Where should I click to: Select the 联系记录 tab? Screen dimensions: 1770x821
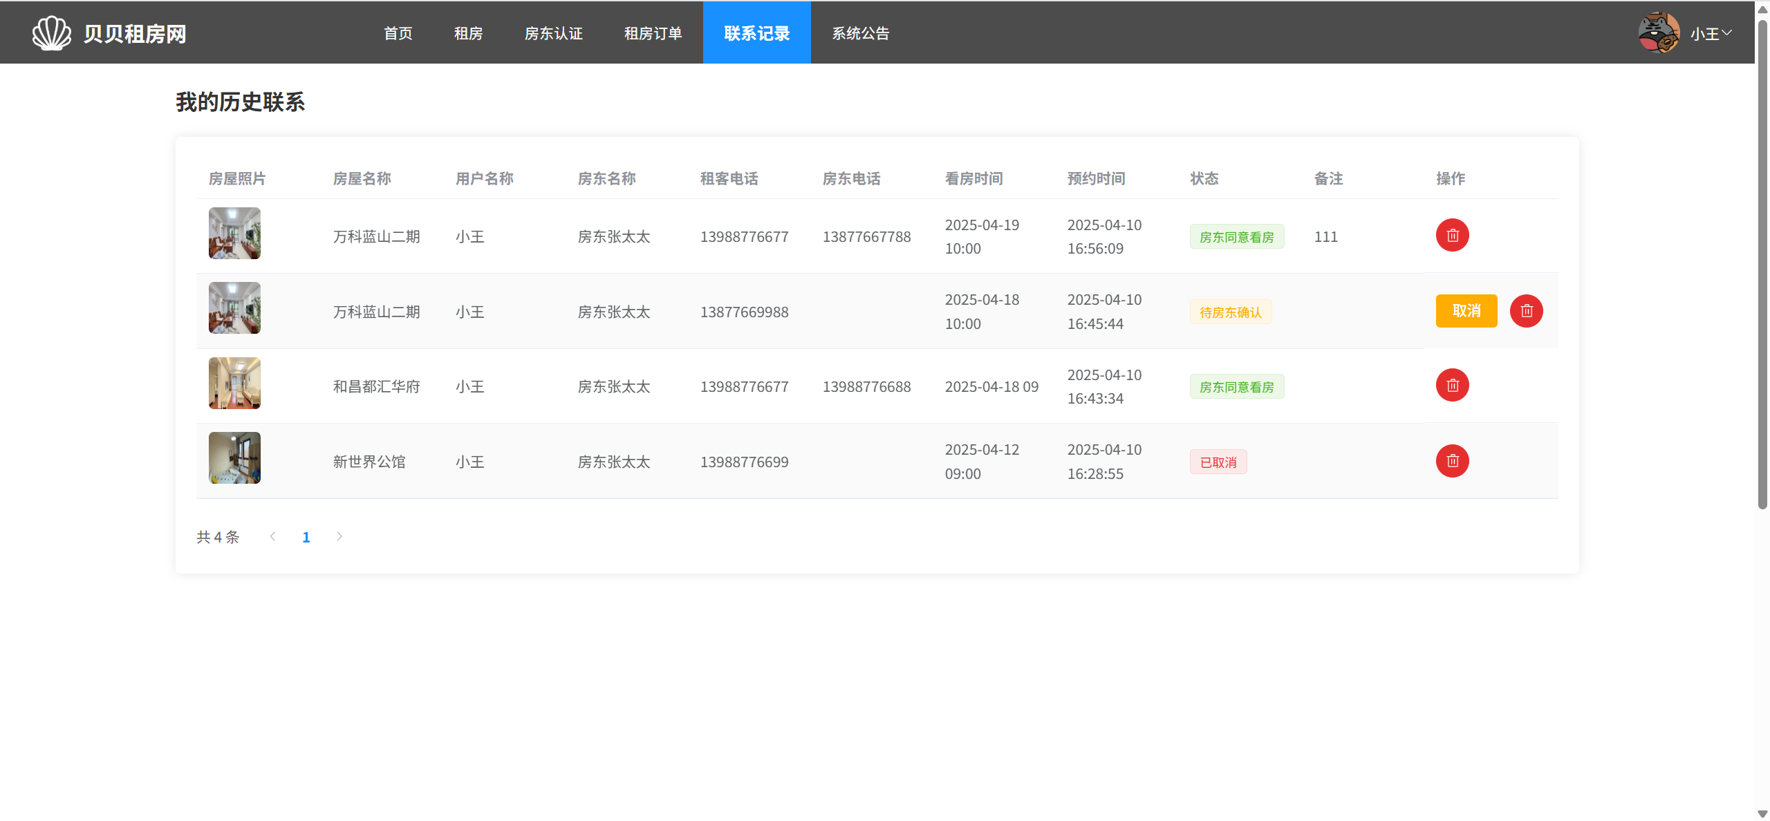756,33
